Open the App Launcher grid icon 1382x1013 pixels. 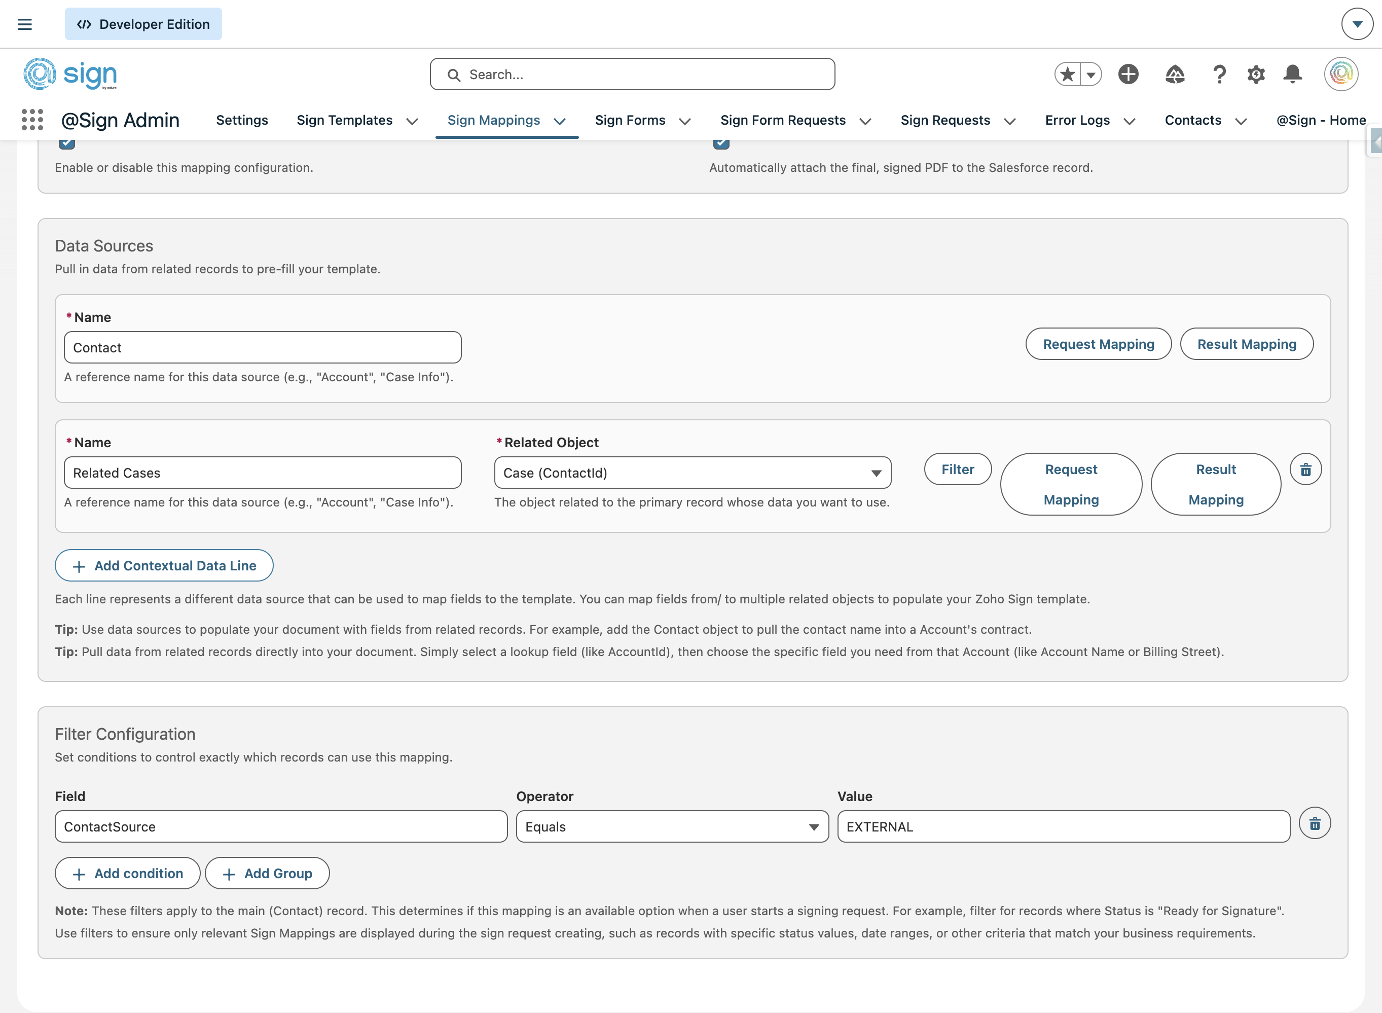(x=32, y=120)
